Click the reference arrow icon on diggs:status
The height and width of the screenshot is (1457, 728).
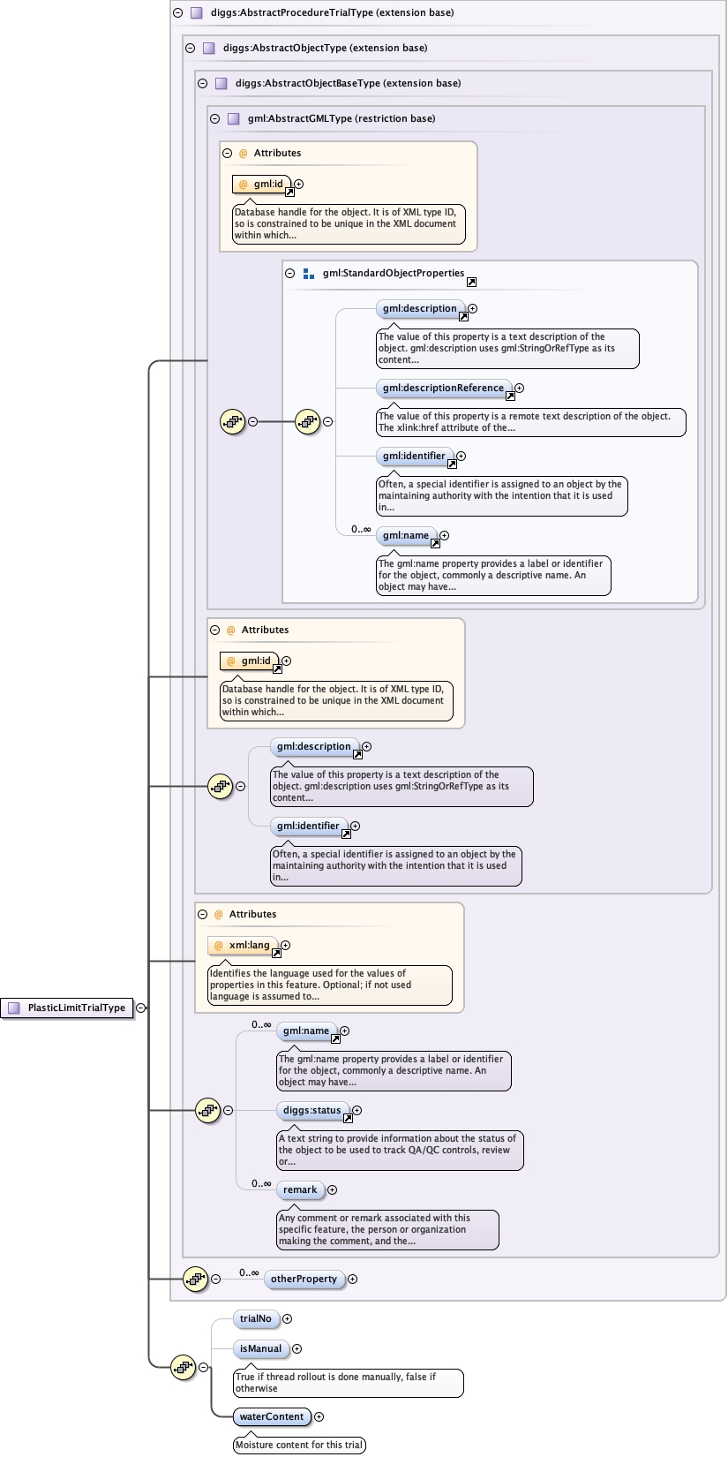(x=348, y=1119)
